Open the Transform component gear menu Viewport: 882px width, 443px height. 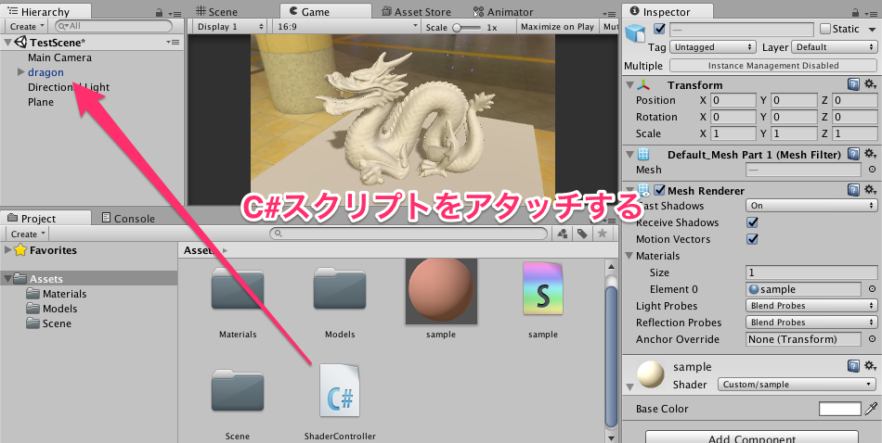(x=870, y=84)
